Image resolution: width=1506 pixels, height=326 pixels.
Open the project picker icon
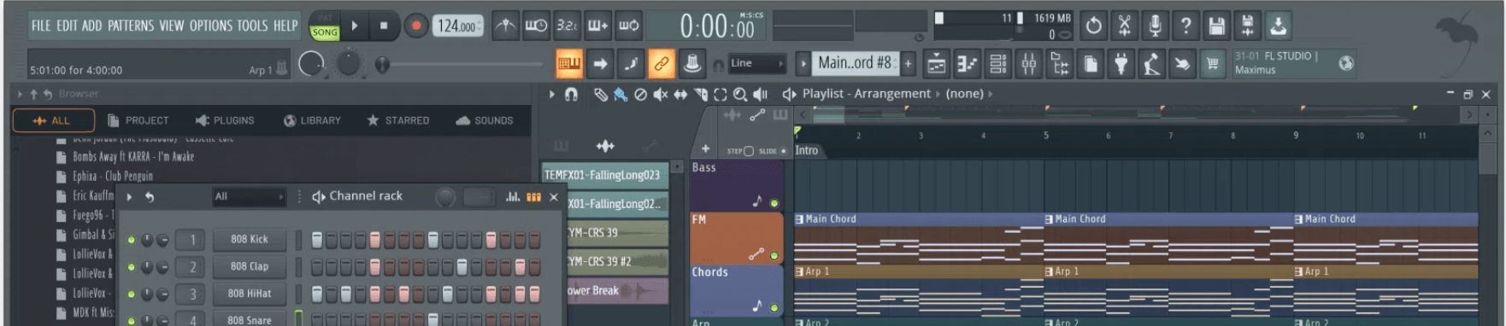click(x=1091, y=63)
